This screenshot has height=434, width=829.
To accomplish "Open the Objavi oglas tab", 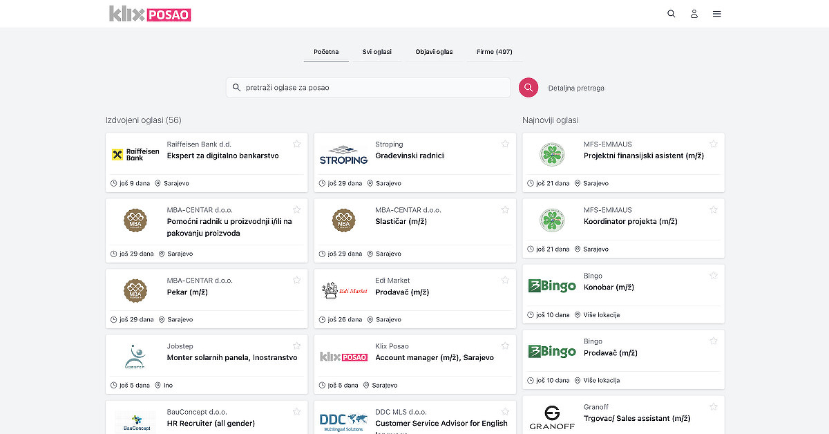I will [434, 52].
